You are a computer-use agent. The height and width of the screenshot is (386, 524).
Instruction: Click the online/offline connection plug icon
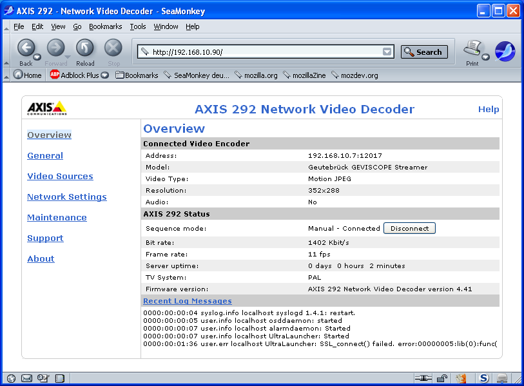[422, 378]
